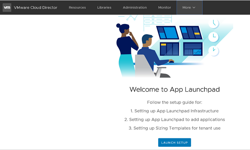Click the VMware Cloud Director title

(35, 8)
